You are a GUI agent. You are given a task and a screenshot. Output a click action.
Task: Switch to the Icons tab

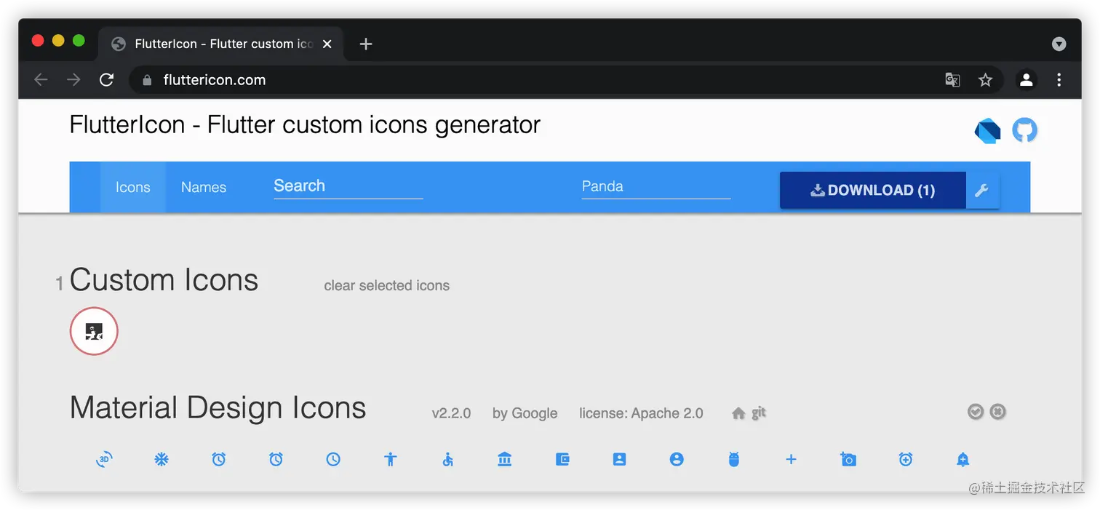point(132,187)
